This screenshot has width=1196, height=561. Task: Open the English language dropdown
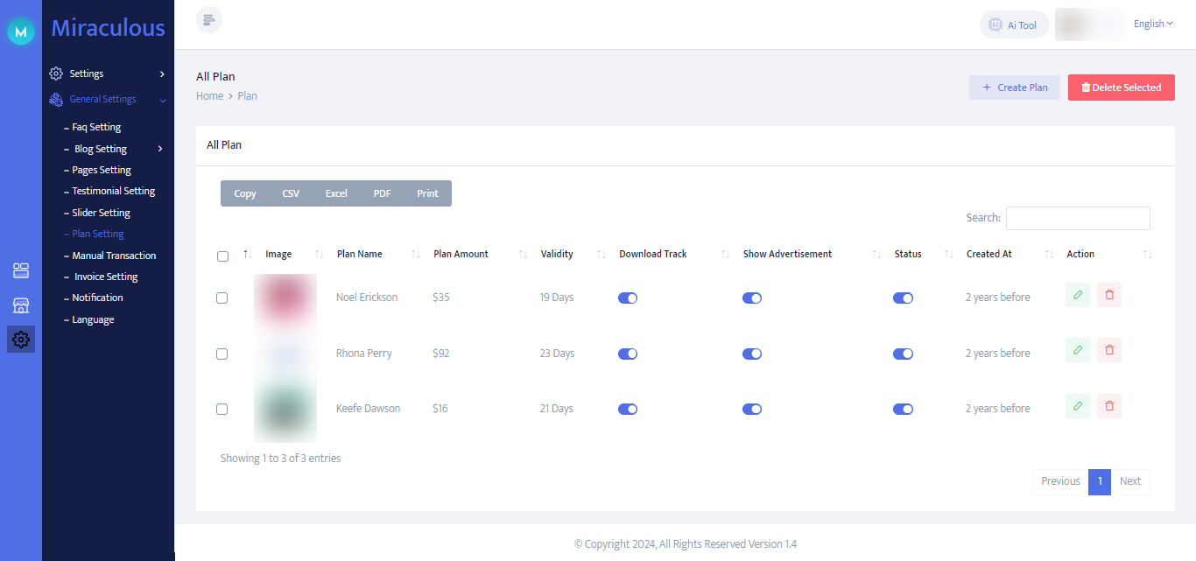pos(1153,24)
